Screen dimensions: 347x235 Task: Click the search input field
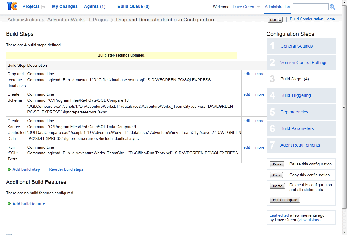[311, 7]
